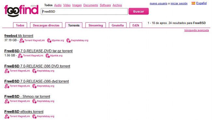Screen dimensions: 212x120
Task: Filter search by Audio
Action: pyautogui.click(x=58, y=5)
